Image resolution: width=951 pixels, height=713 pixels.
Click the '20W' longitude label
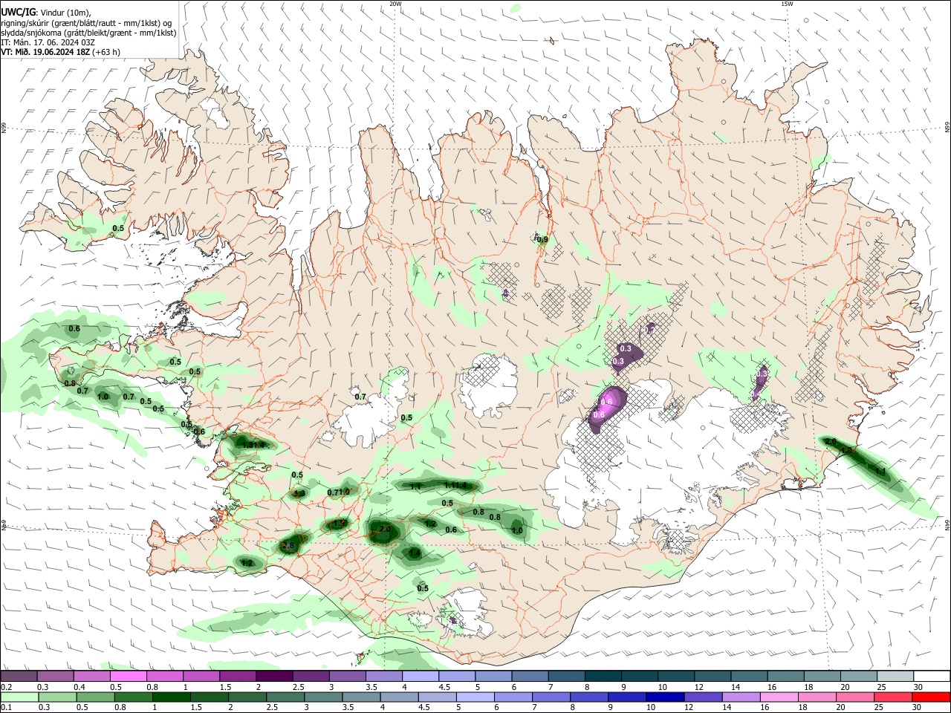click(396, 4)
